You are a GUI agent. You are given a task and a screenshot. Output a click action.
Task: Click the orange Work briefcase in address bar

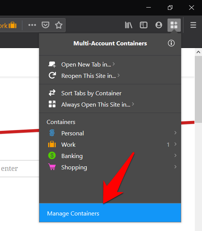click(13, 25)
